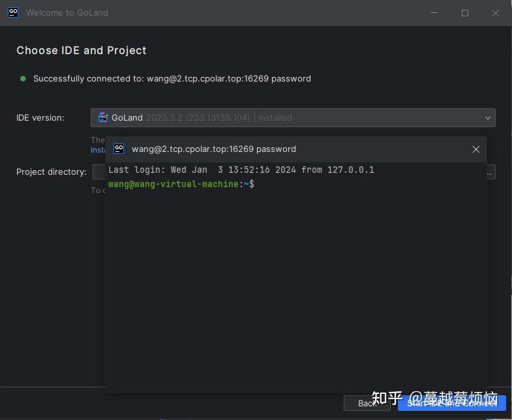
Task: Click Start IDE and Connect button
Action: [452, 403]
